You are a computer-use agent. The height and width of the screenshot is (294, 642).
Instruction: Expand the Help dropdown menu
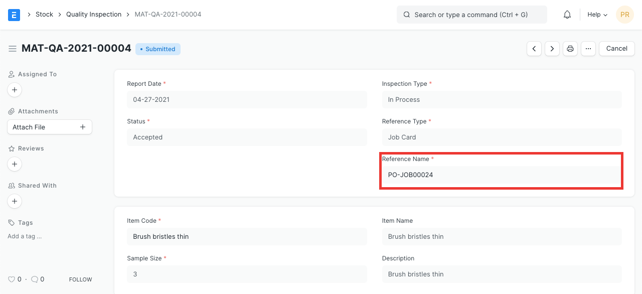click(597, 15)
